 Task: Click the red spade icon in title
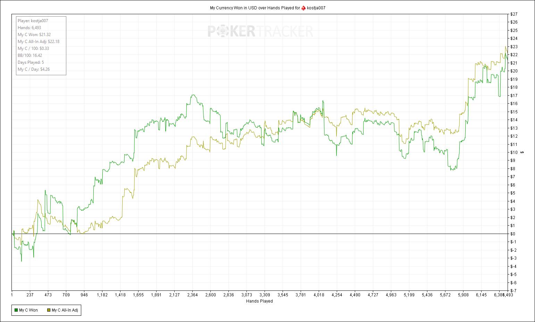(303, 8)
